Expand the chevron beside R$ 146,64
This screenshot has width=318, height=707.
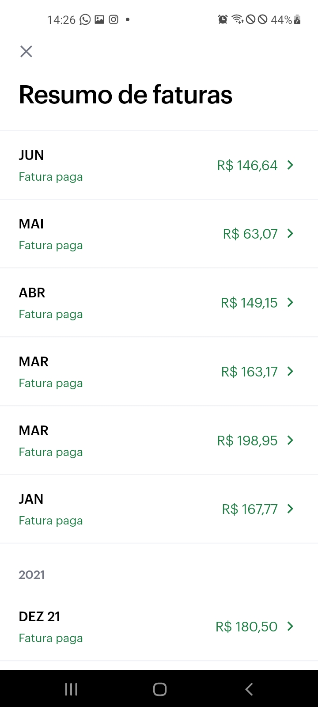pos(290,165)
